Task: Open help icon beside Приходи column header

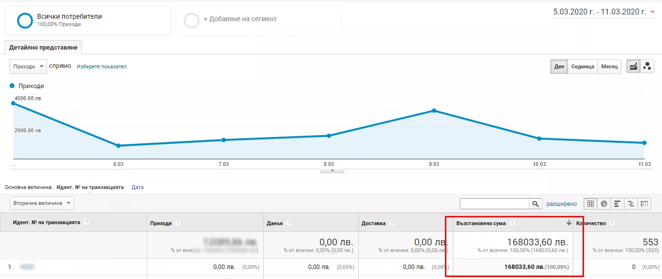Action: coord(178,223)
